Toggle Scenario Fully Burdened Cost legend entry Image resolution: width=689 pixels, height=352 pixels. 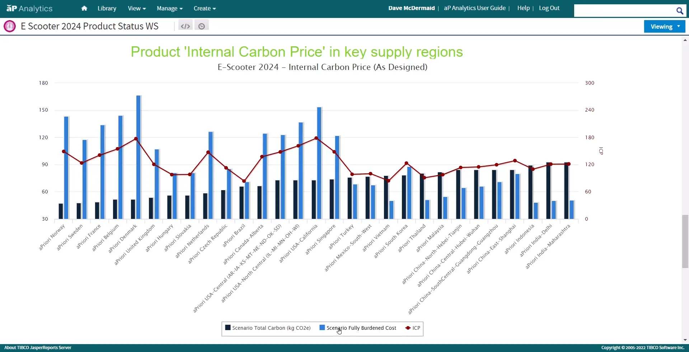(358, 328)
